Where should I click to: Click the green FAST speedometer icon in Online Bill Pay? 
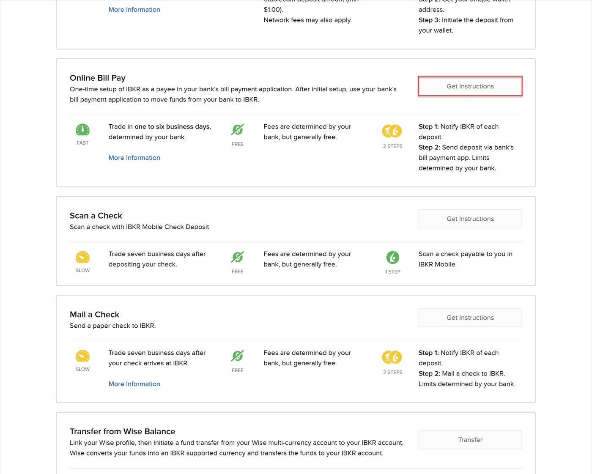[82, 130]
